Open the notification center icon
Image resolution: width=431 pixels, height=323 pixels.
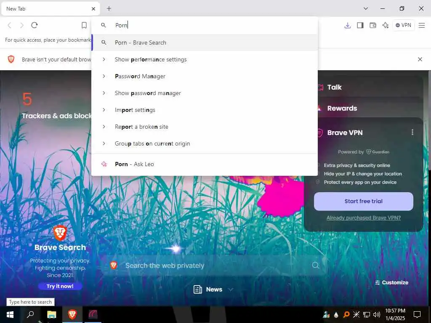click(417, 315)
